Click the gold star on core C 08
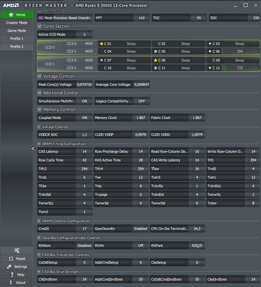Screen dimensions: 261x287 (155, 60)
